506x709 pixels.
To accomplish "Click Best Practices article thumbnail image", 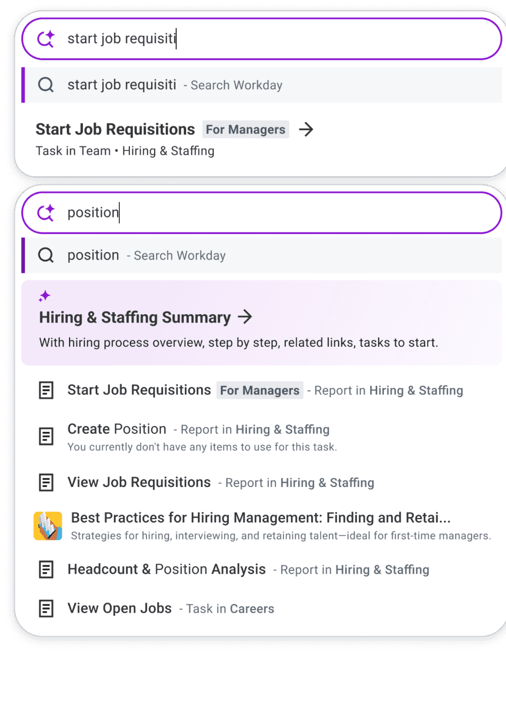I will pyautogui.click(x=48, y=526).
